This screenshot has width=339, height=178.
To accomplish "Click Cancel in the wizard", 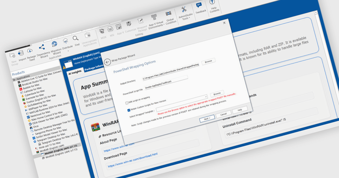I will point(223,114).
